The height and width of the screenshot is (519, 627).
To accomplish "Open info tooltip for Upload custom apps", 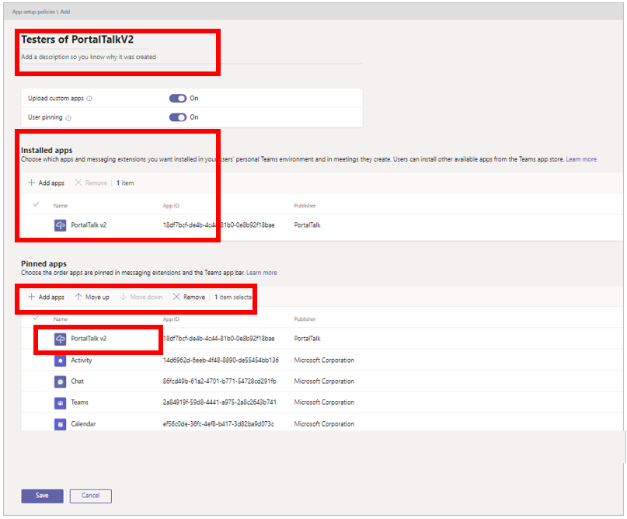I will (x=89, y=99).
